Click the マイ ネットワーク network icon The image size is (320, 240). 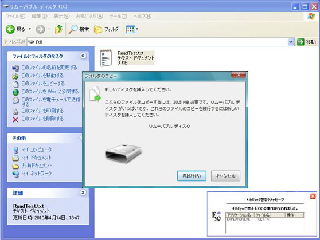pyautogui.click(x=15, y=174)
